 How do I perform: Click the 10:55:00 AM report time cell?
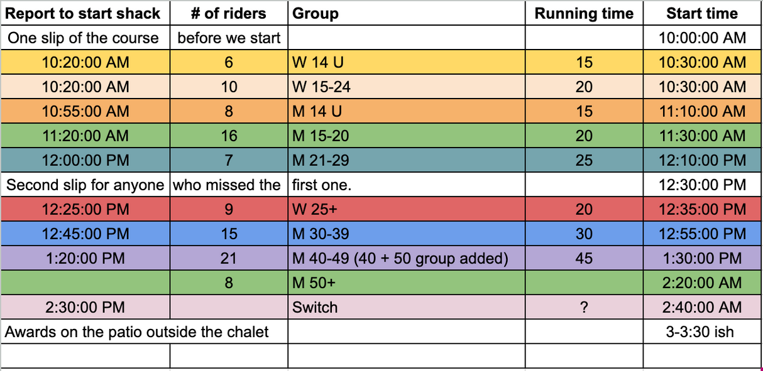pyautogui.click(x=85, y=111)
